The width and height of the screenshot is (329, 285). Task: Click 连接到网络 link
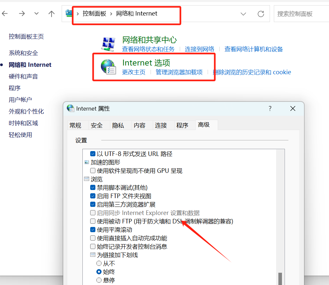[x=199, y=49]
